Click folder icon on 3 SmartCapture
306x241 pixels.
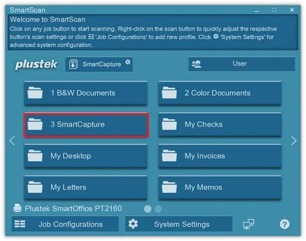point(35,124)
